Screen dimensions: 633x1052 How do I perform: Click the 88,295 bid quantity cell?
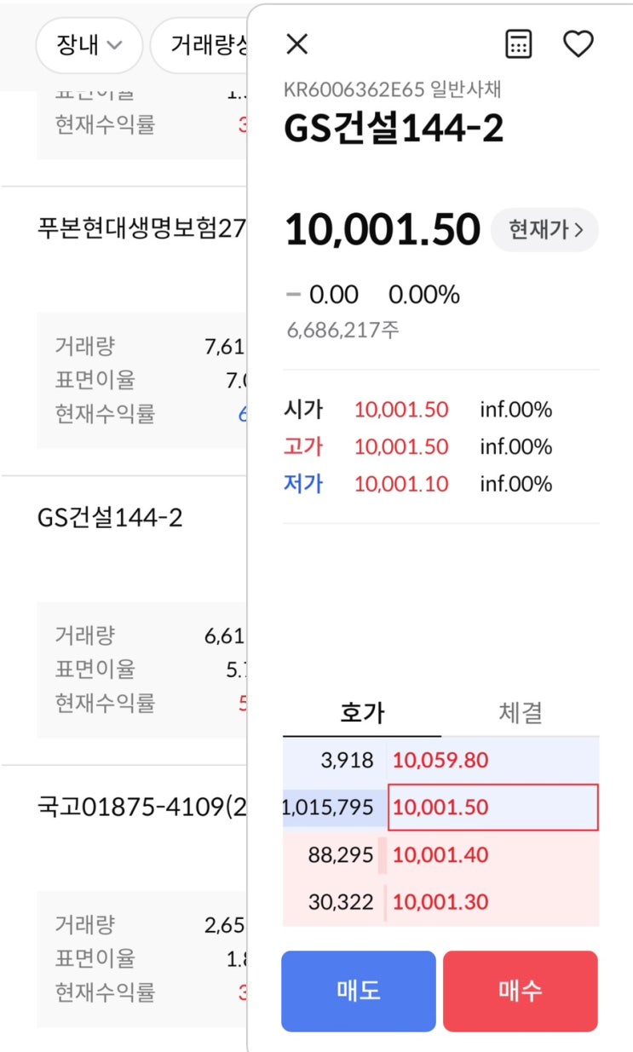pos(337,854)
